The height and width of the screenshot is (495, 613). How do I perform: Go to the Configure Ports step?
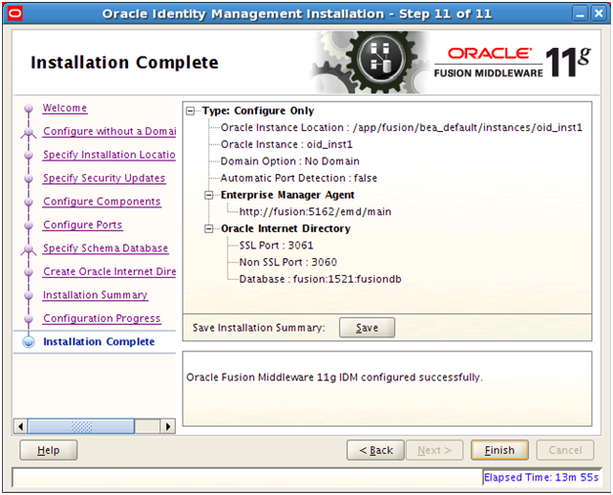(x=83, y=225)
